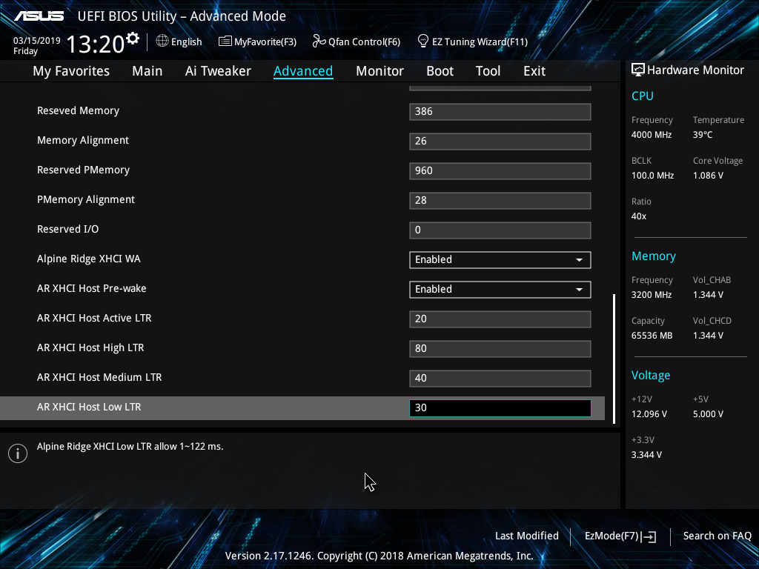This screenshot has width=759, height=569.
Task: Open the Ai Tweaker tab
Action: coord(218,71)
